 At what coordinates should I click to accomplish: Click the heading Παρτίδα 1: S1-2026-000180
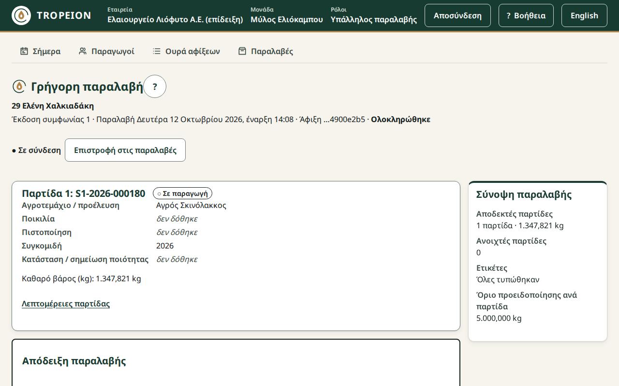pyautogui.click(x=83, y=193)
